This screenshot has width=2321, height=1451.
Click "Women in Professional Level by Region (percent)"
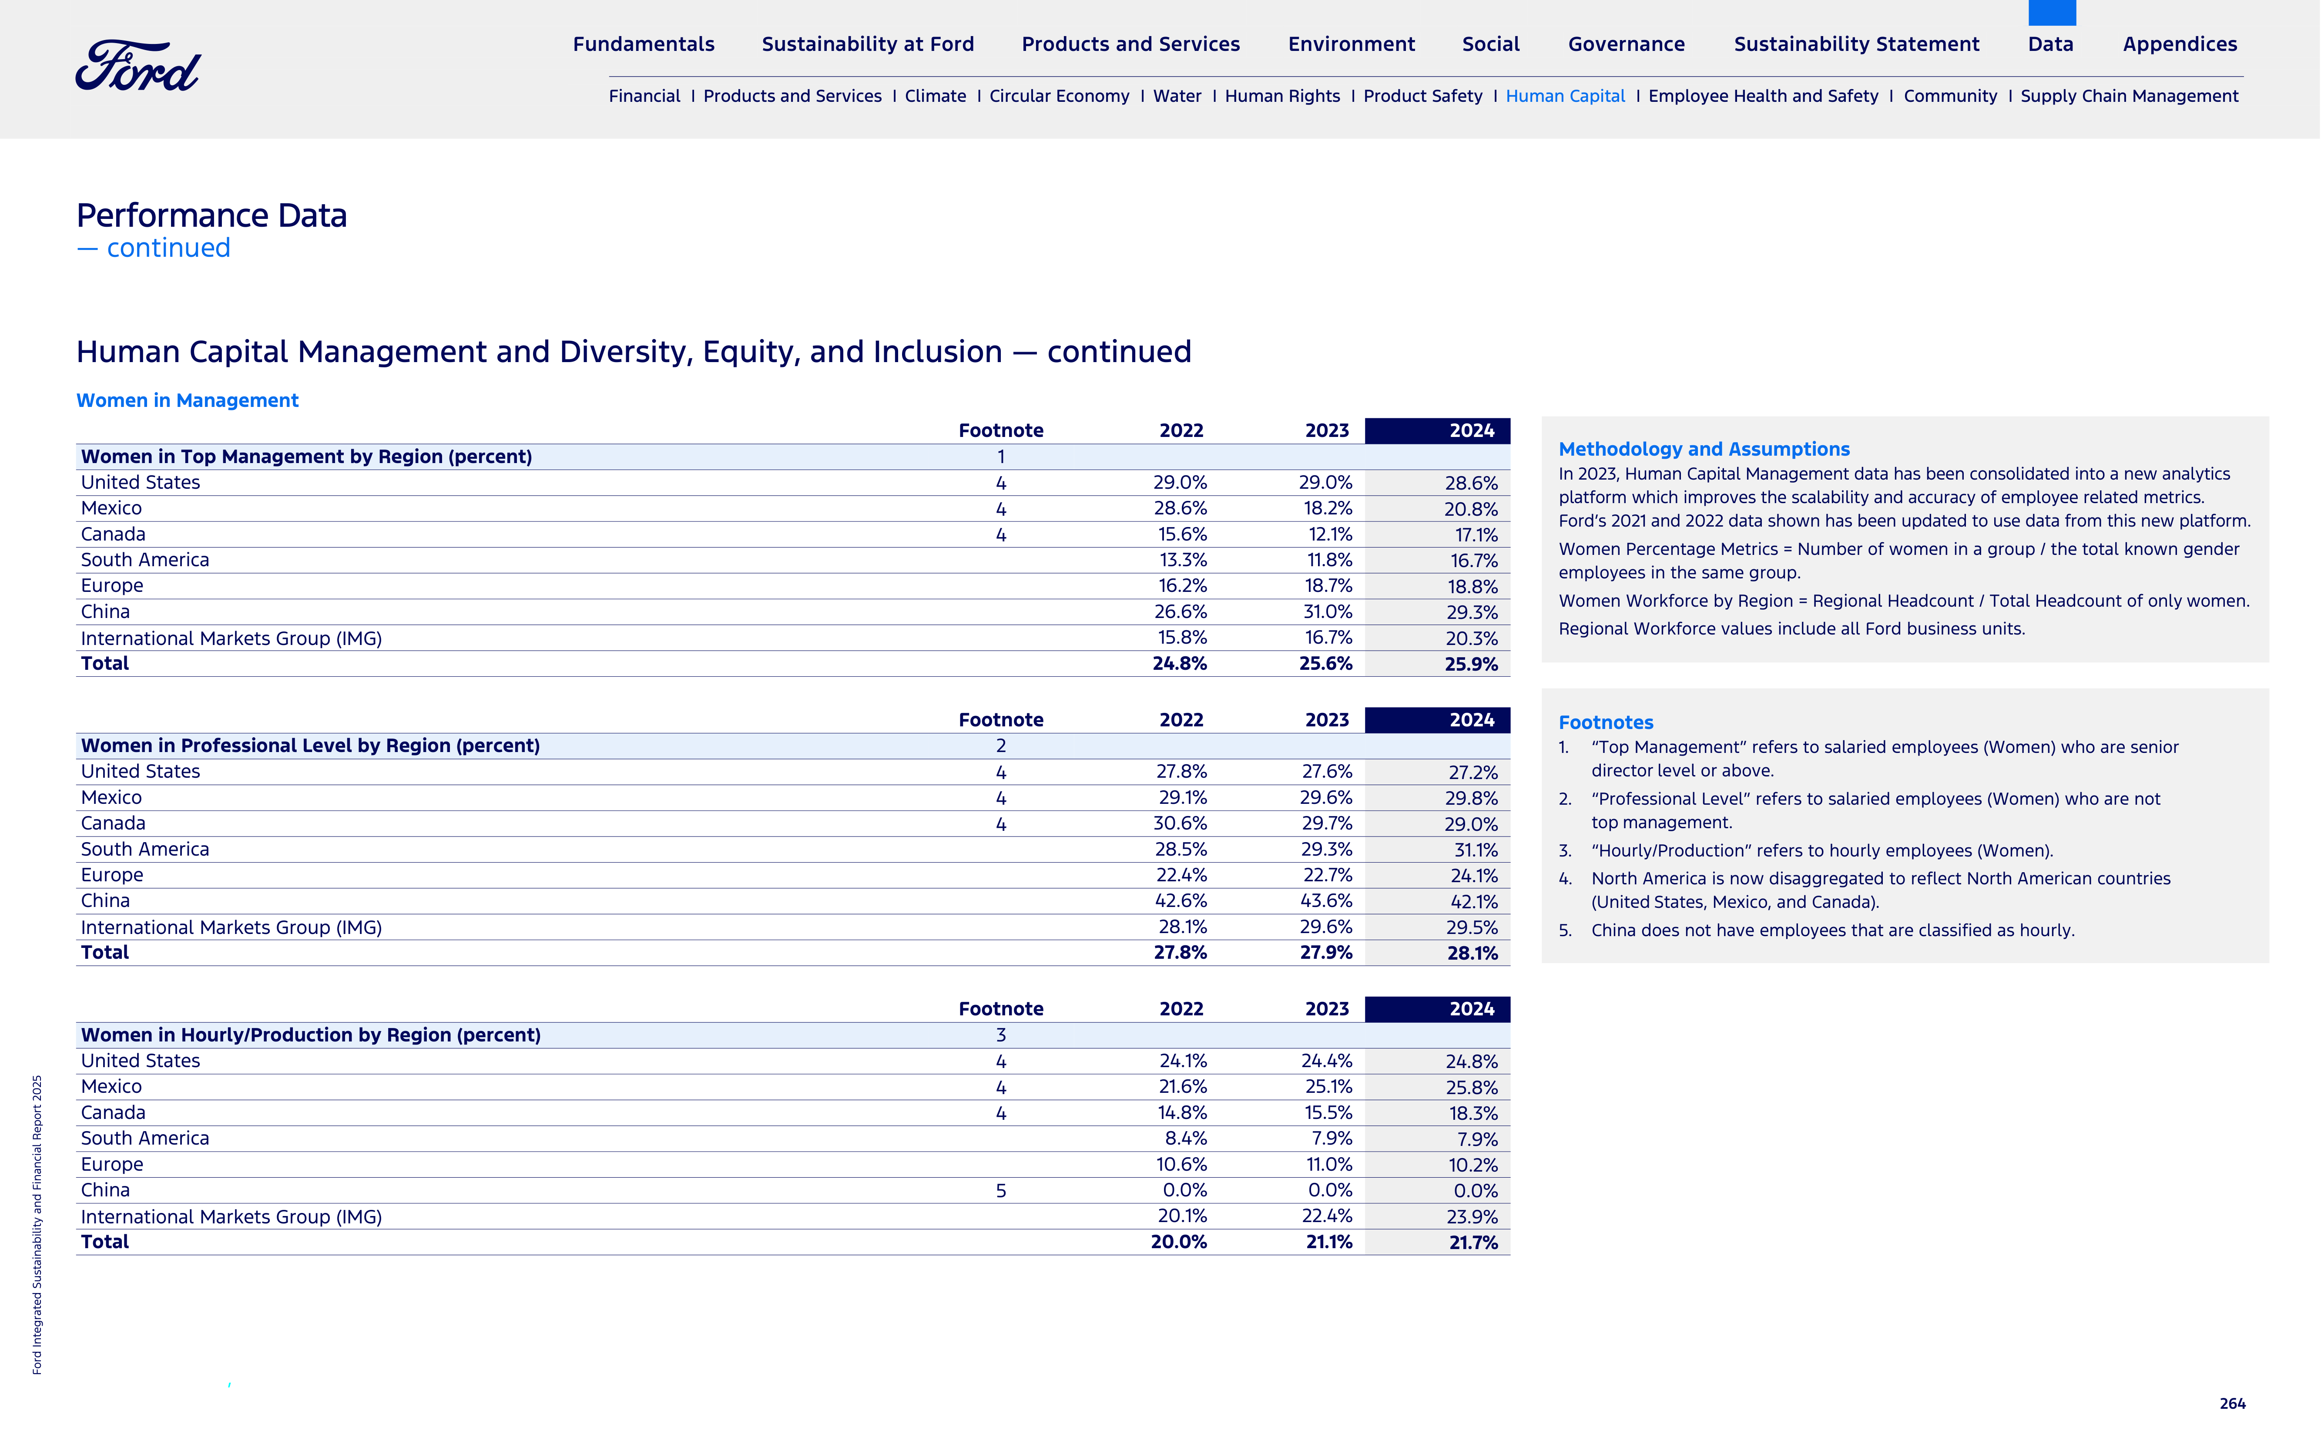(x=310, y=746)
